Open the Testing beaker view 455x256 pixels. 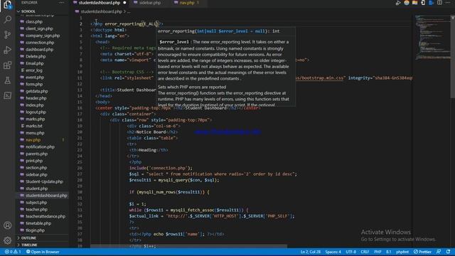tap(8, 80)
